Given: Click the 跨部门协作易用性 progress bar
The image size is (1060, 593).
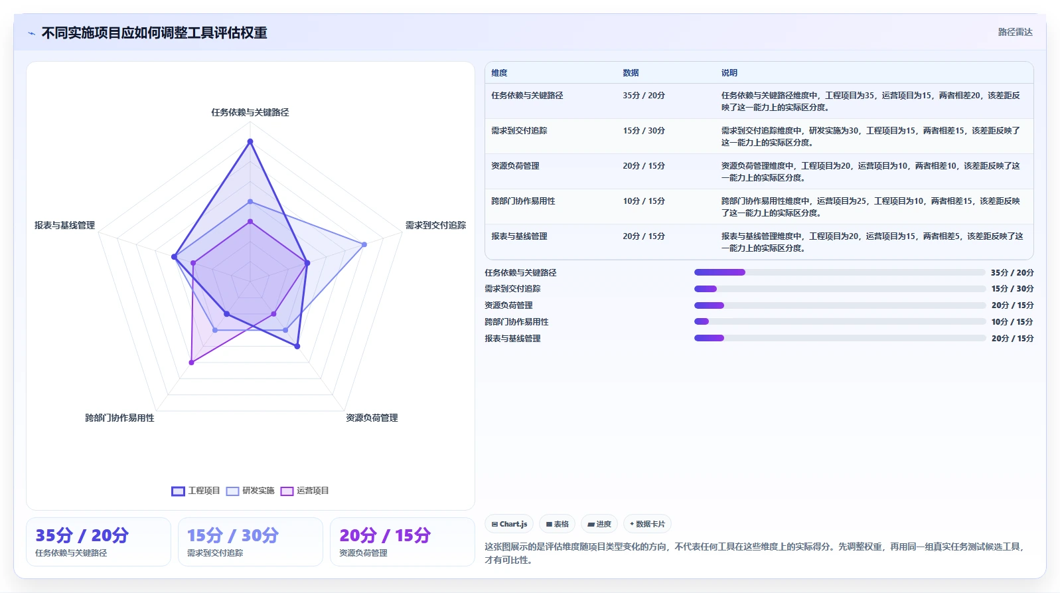Looking at the screenshot, I should pos(840,321).
